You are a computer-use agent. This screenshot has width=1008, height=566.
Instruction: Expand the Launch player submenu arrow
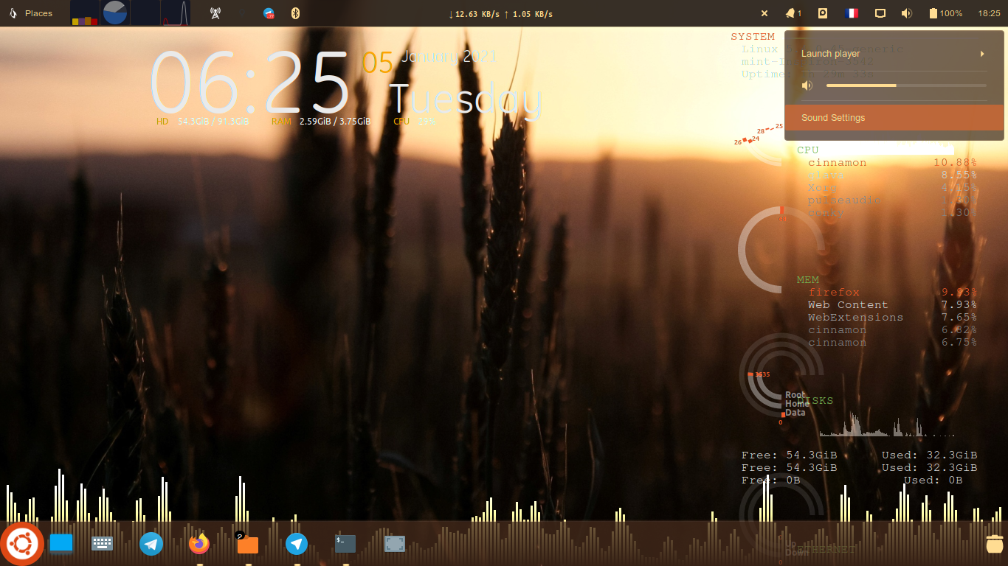point(982,54)
